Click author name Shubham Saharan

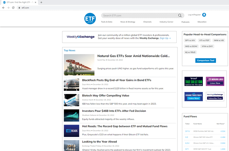89,115
